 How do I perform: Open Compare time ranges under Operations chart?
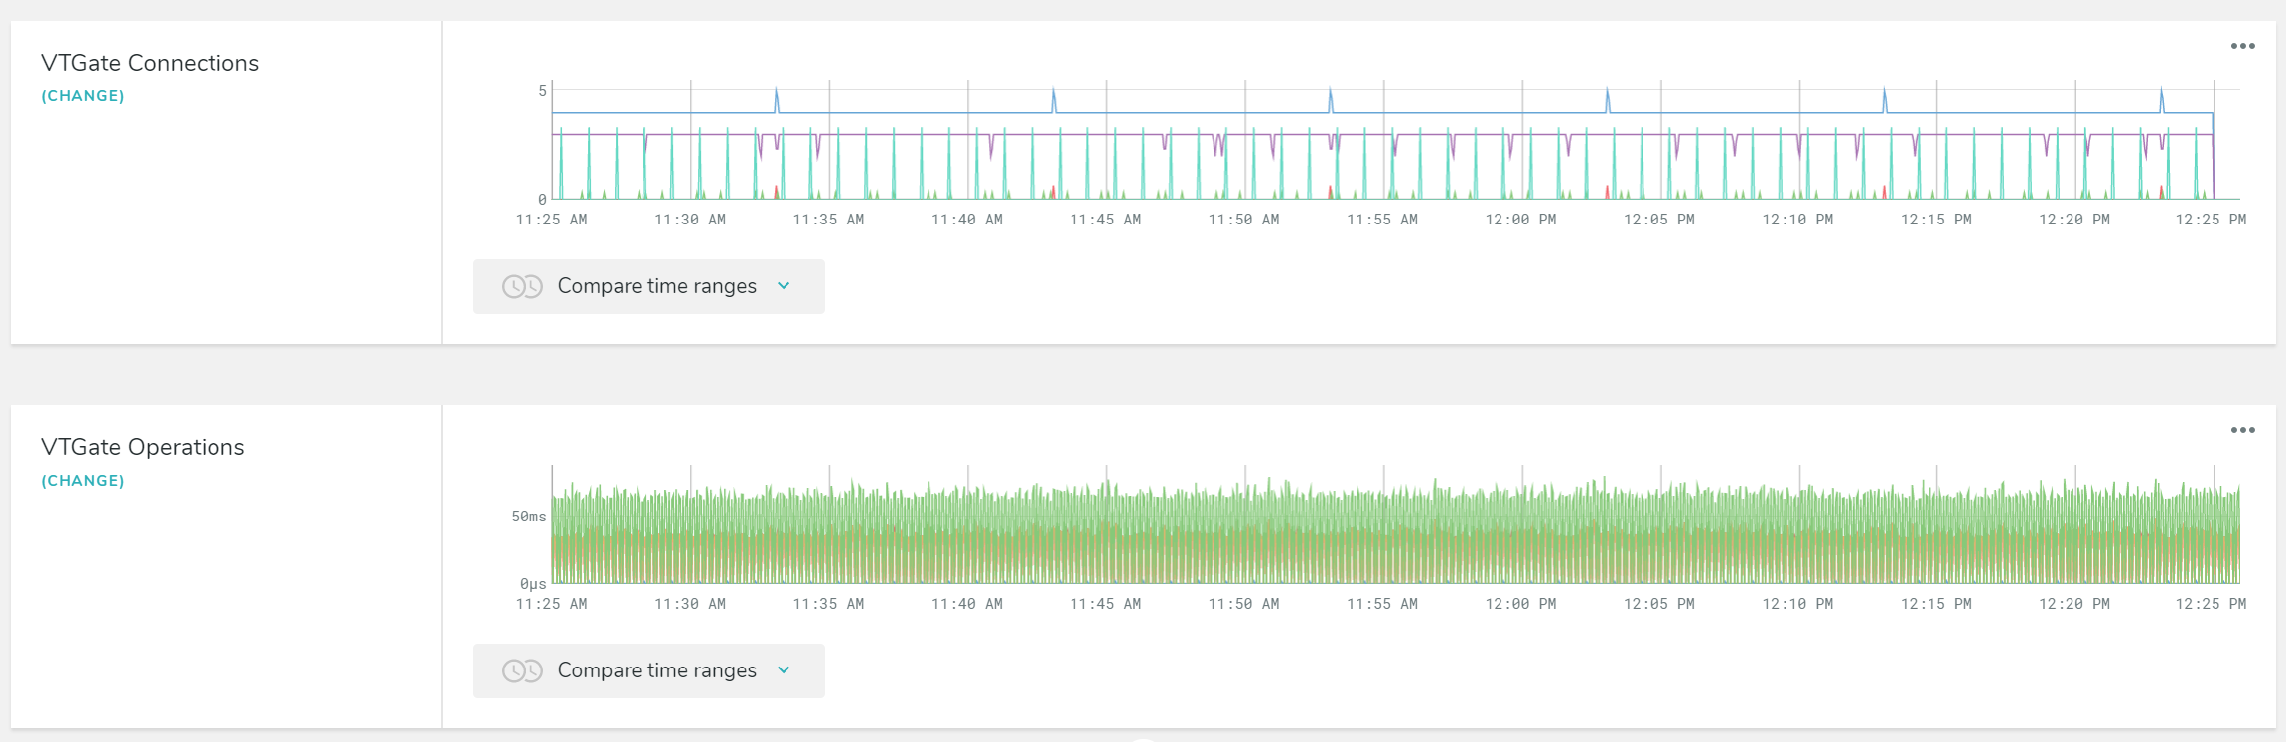648,671
